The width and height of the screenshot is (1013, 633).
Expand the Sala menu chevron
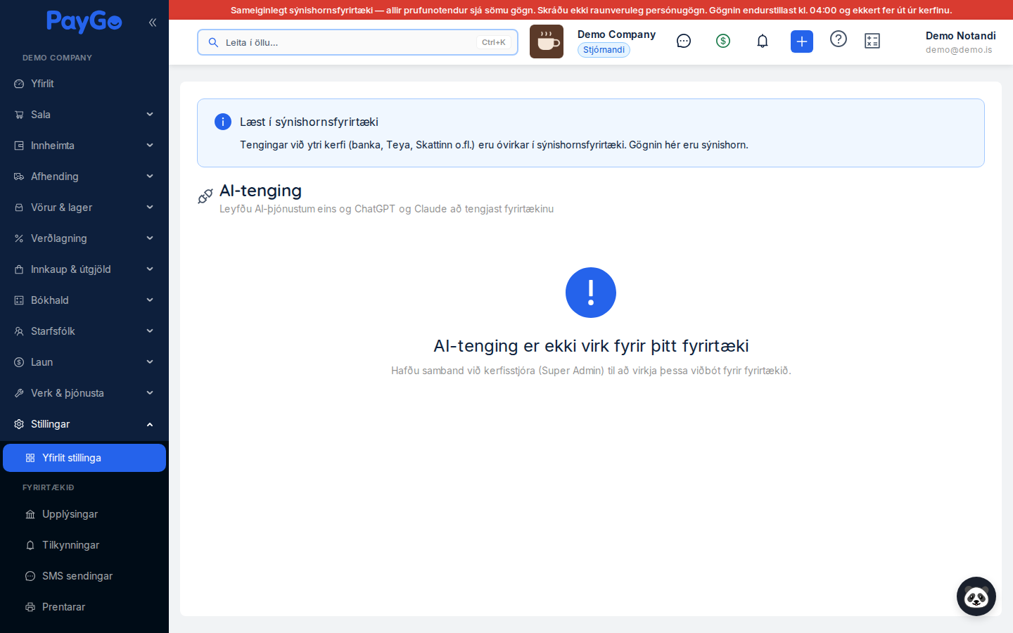150,115
